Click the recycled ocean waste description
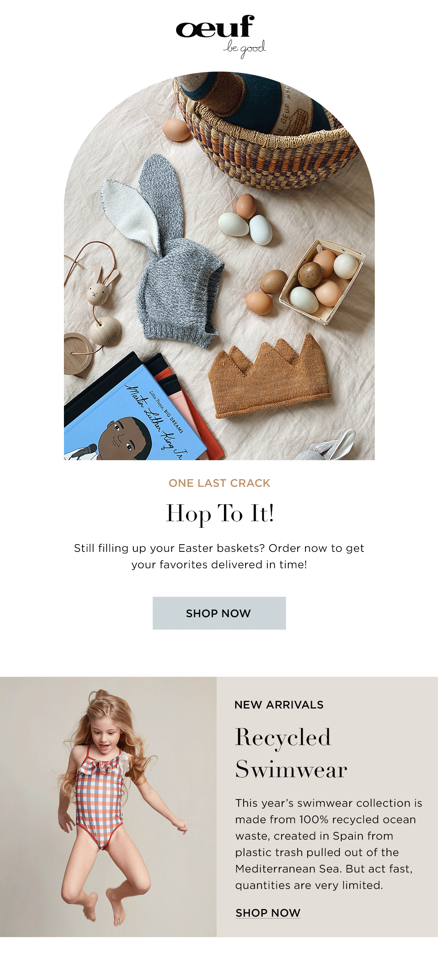This screenshot has height=966, width=438. (328, 844)
